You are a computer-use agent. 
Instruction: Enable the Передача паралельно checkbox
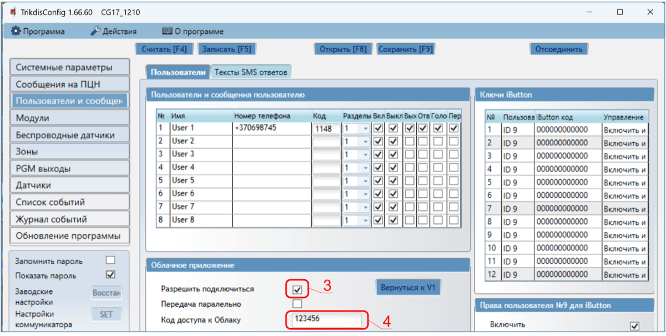click(x=297, y=304)
